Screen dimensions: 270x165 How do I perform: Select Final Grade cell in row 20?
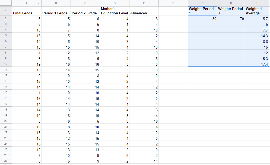(27, 121)
